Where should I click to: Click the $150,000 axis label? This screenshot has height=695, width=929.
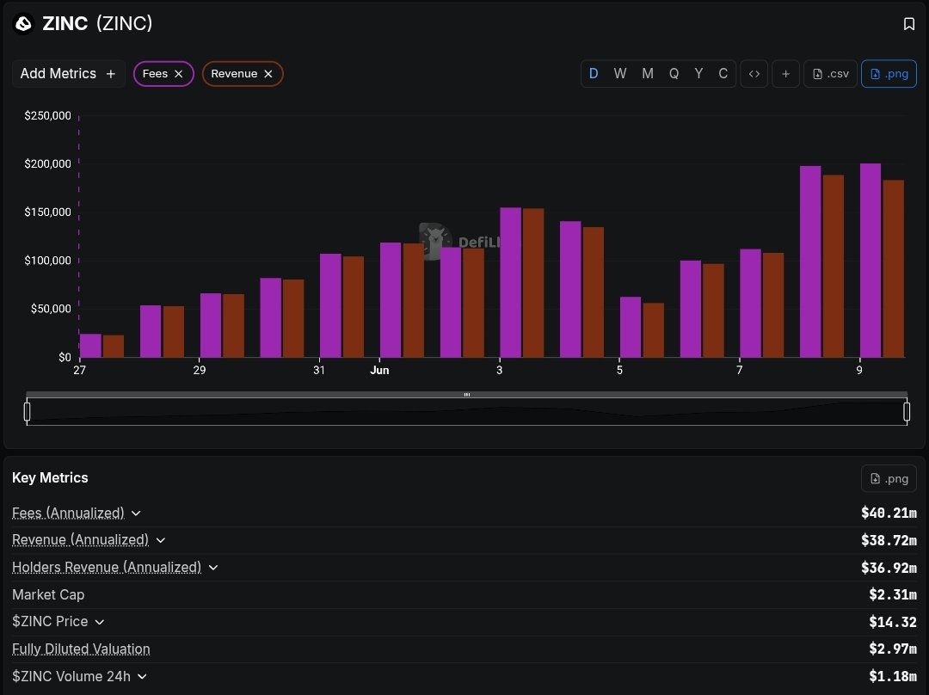[x=47, y=212]
